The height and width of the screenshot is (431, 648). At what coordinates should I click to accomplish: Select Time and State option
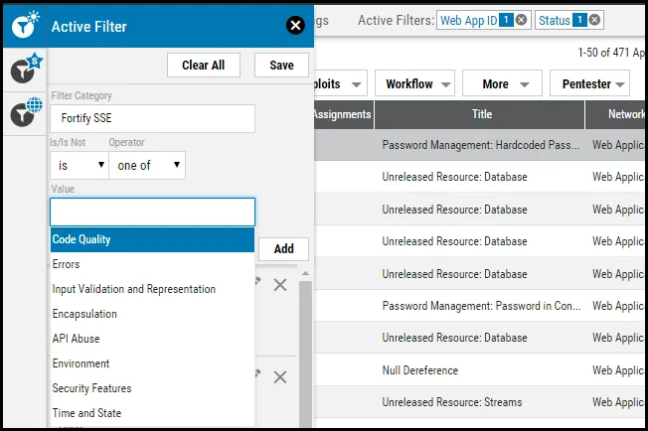point(152,413)
